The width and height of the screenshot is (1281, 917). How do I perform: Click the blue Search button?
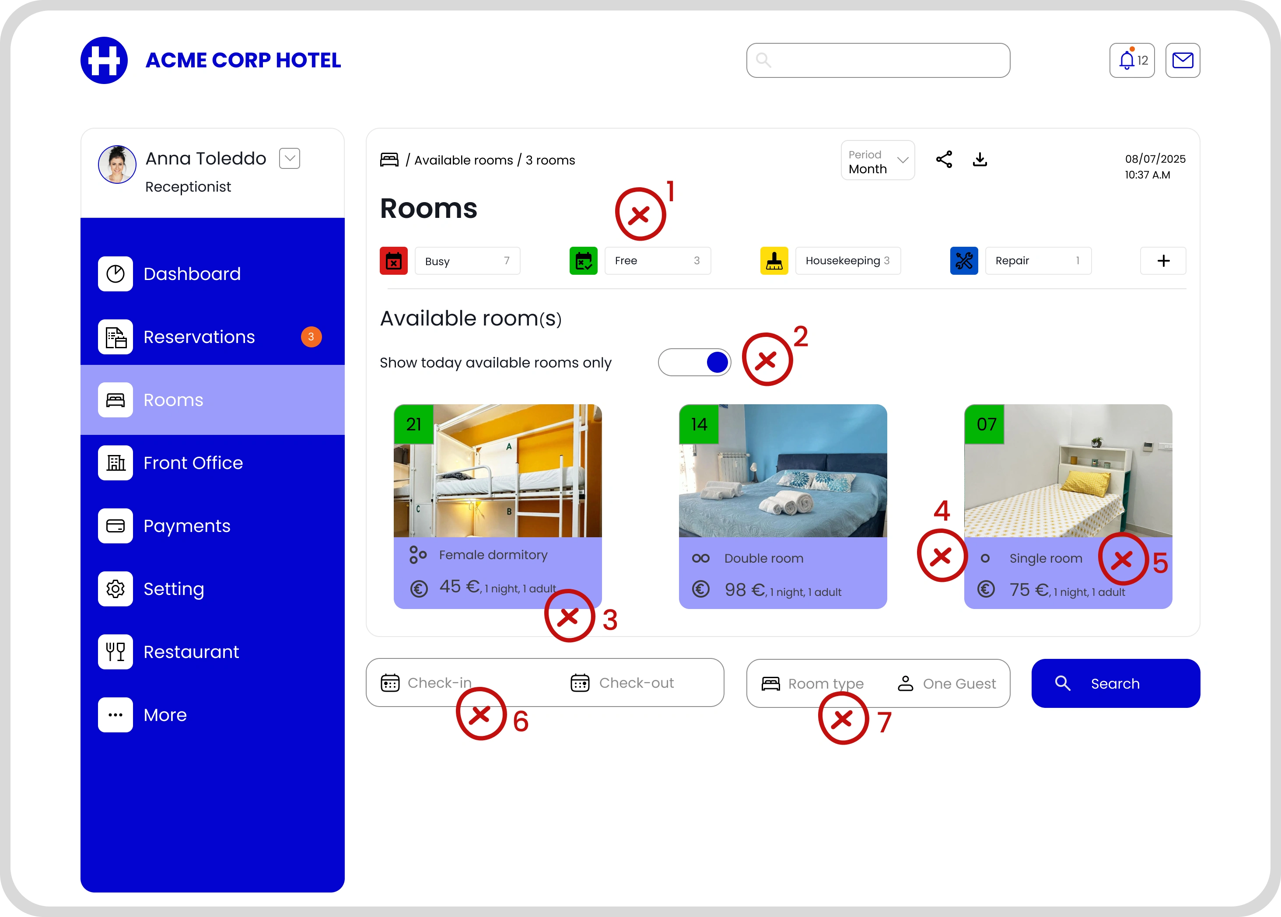pyautogui.click(x=1115, y=684)
